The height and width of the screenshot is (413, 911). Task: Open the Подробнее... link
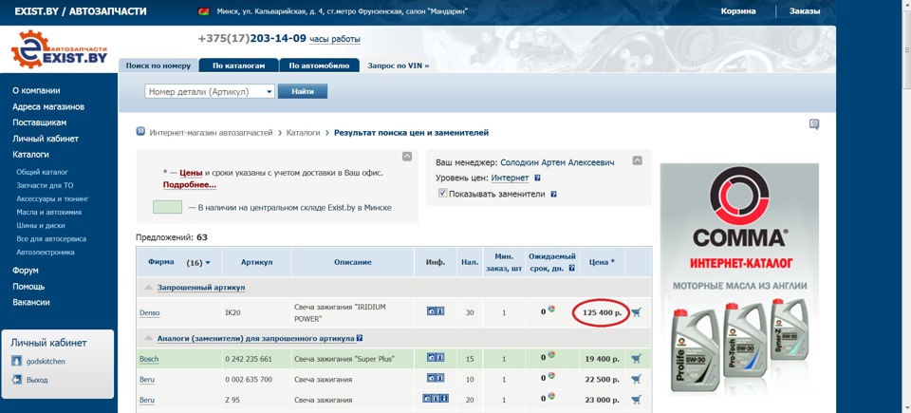coord(190,185)
